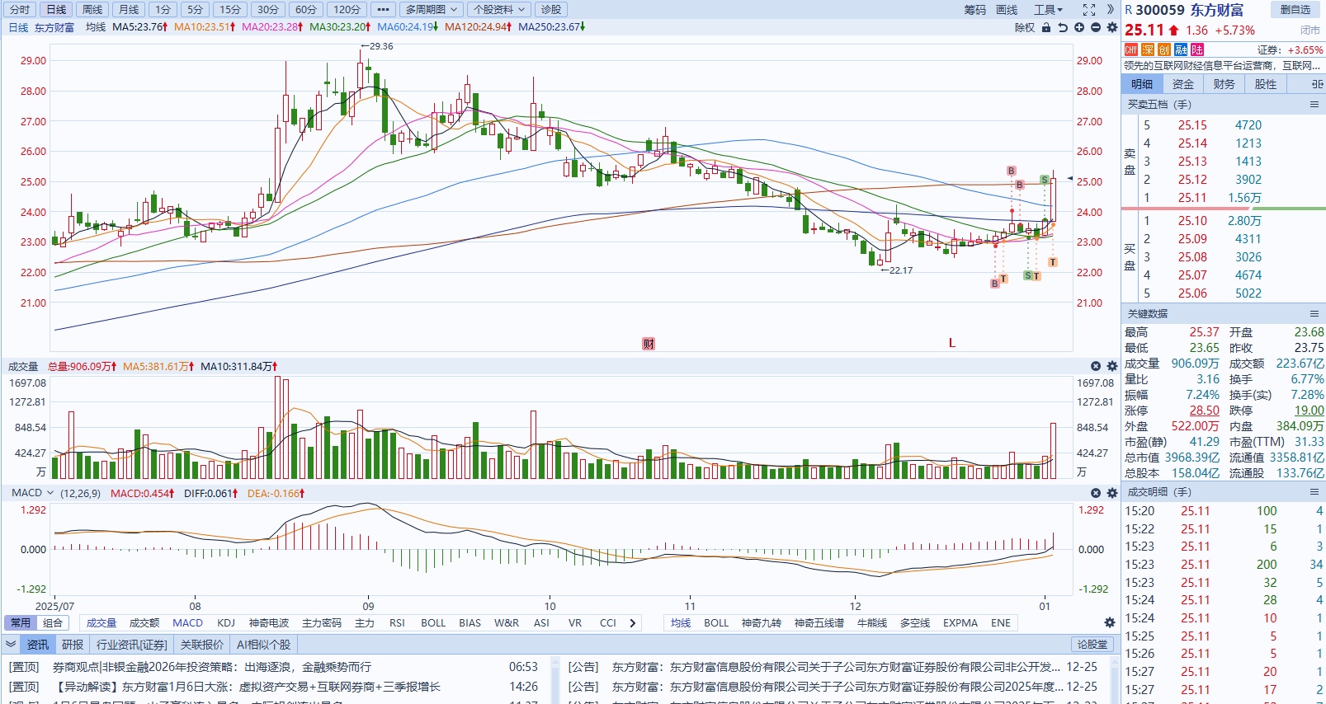Open the 多周期图 dropdown
This screenshot has height=704, width=1326.
pos(432,10)
